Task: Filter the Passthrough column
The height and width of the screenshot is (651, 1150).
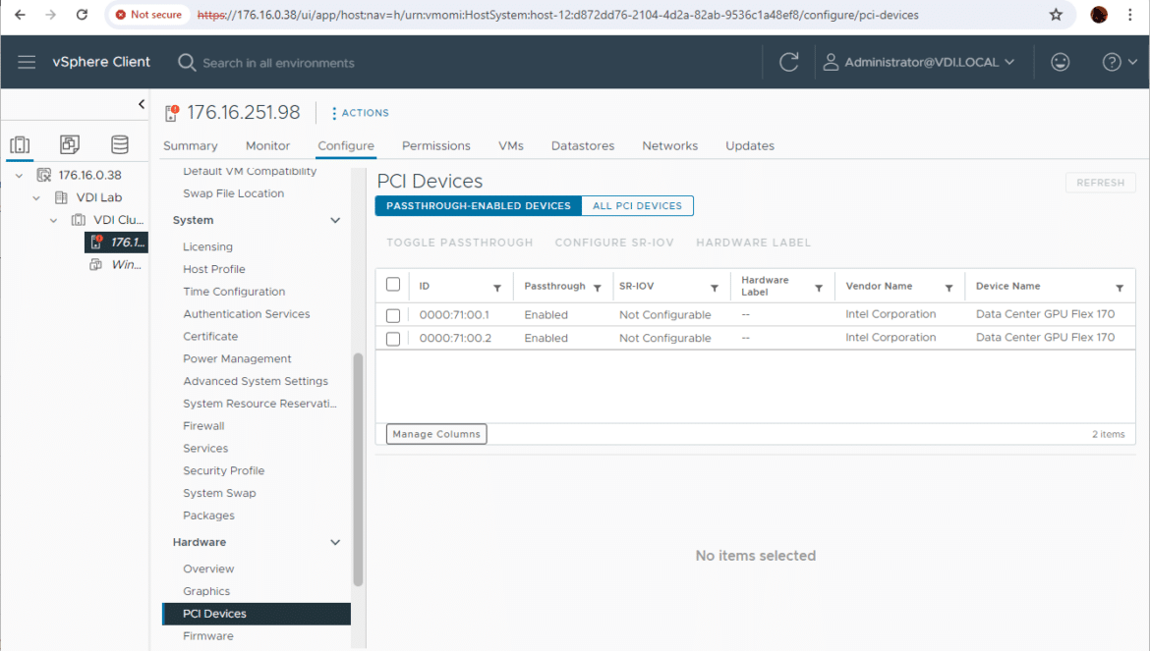Action: [597, 288]
